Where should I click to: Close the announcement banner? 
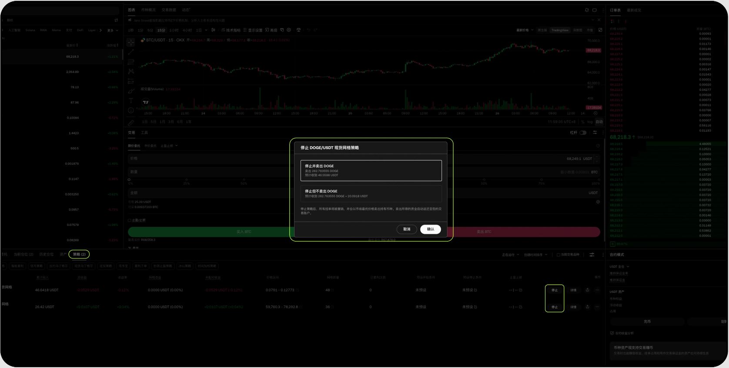(599, 20)
